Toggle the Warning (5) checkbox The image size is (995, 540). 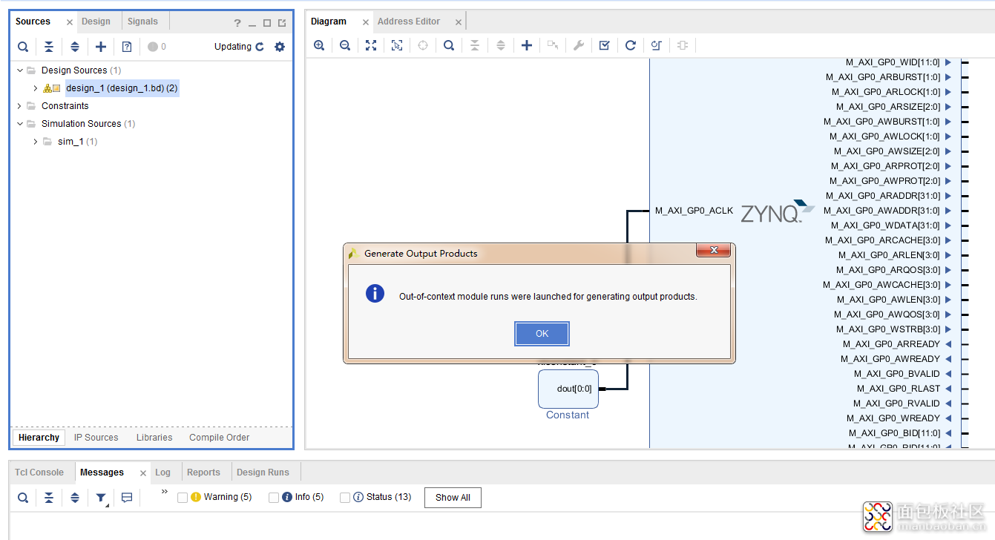tap(183, 498)
